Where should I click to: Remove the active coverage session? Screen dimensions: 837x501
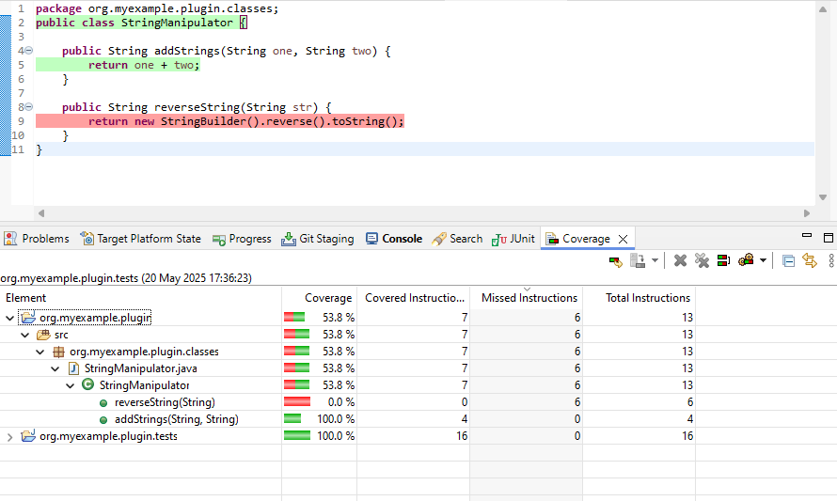[681, 260]
